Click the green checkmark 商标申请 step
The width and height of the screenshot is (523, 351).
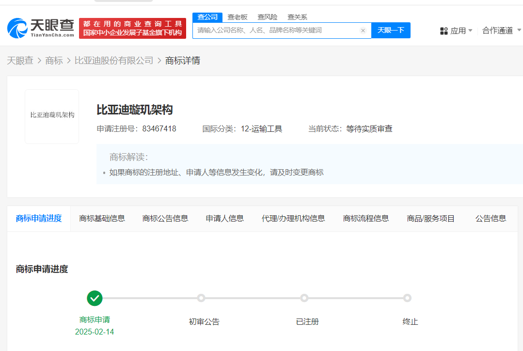95,298
